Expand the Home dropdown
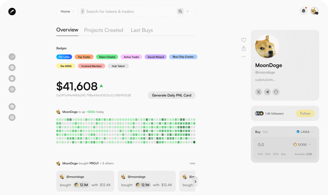Screen dimensions: 328x195 pyautogui.click(x=67, y=12)
